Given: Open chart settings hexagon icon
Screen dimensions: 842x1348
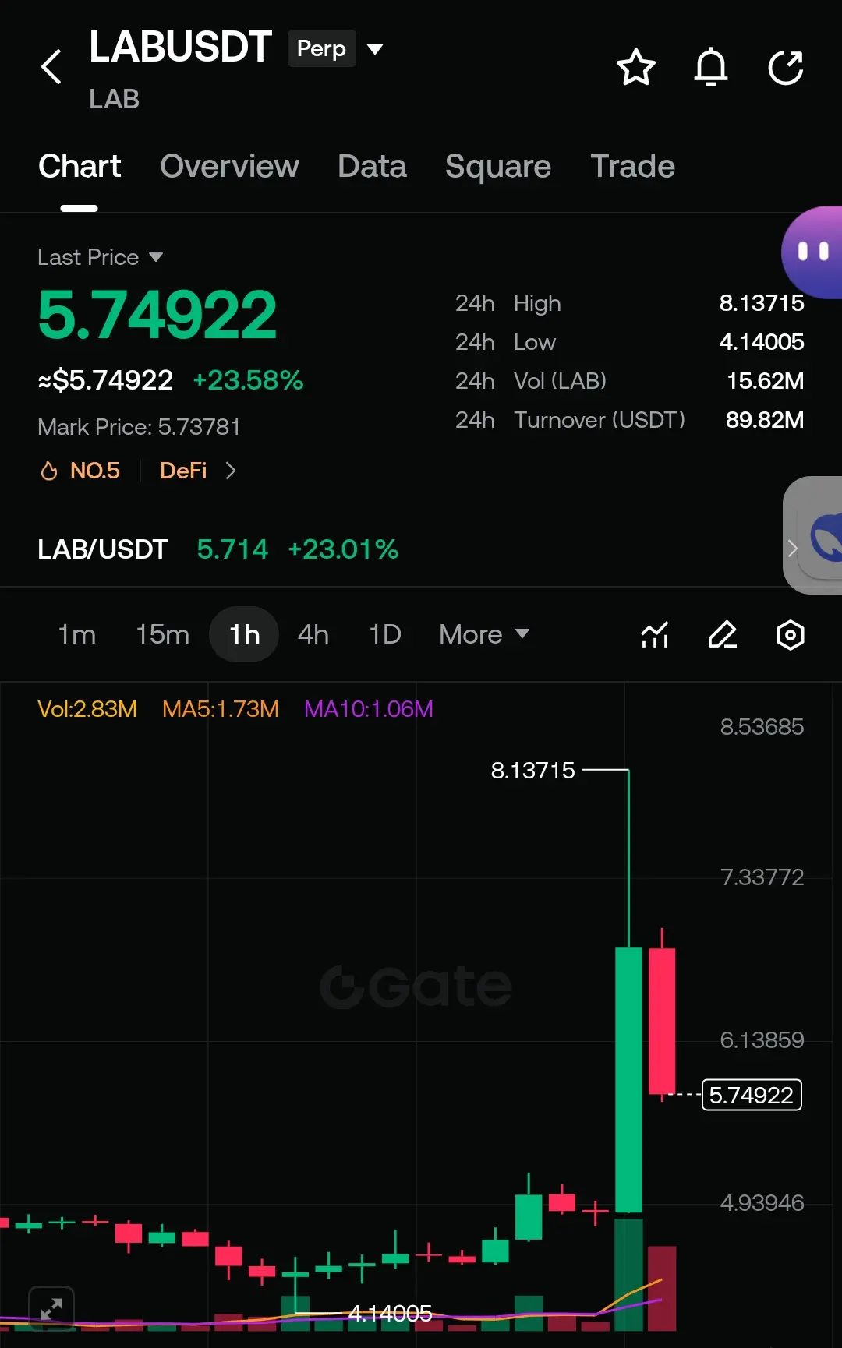Looking at the screenshot, I should coord(791,635).
